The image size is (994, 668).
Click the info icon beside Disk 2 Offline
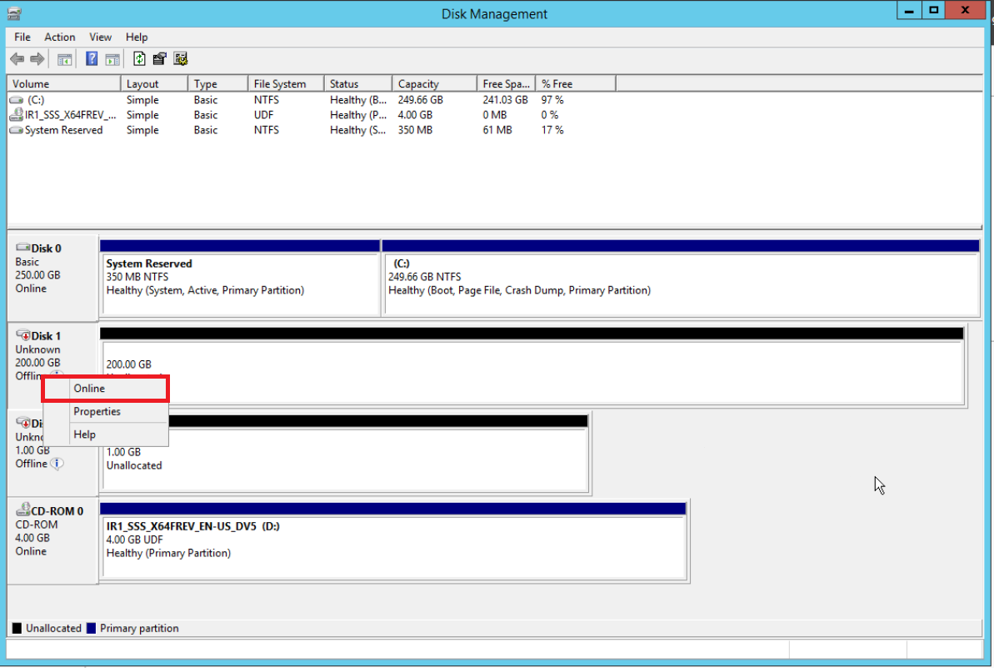click(x=57, y=464)
